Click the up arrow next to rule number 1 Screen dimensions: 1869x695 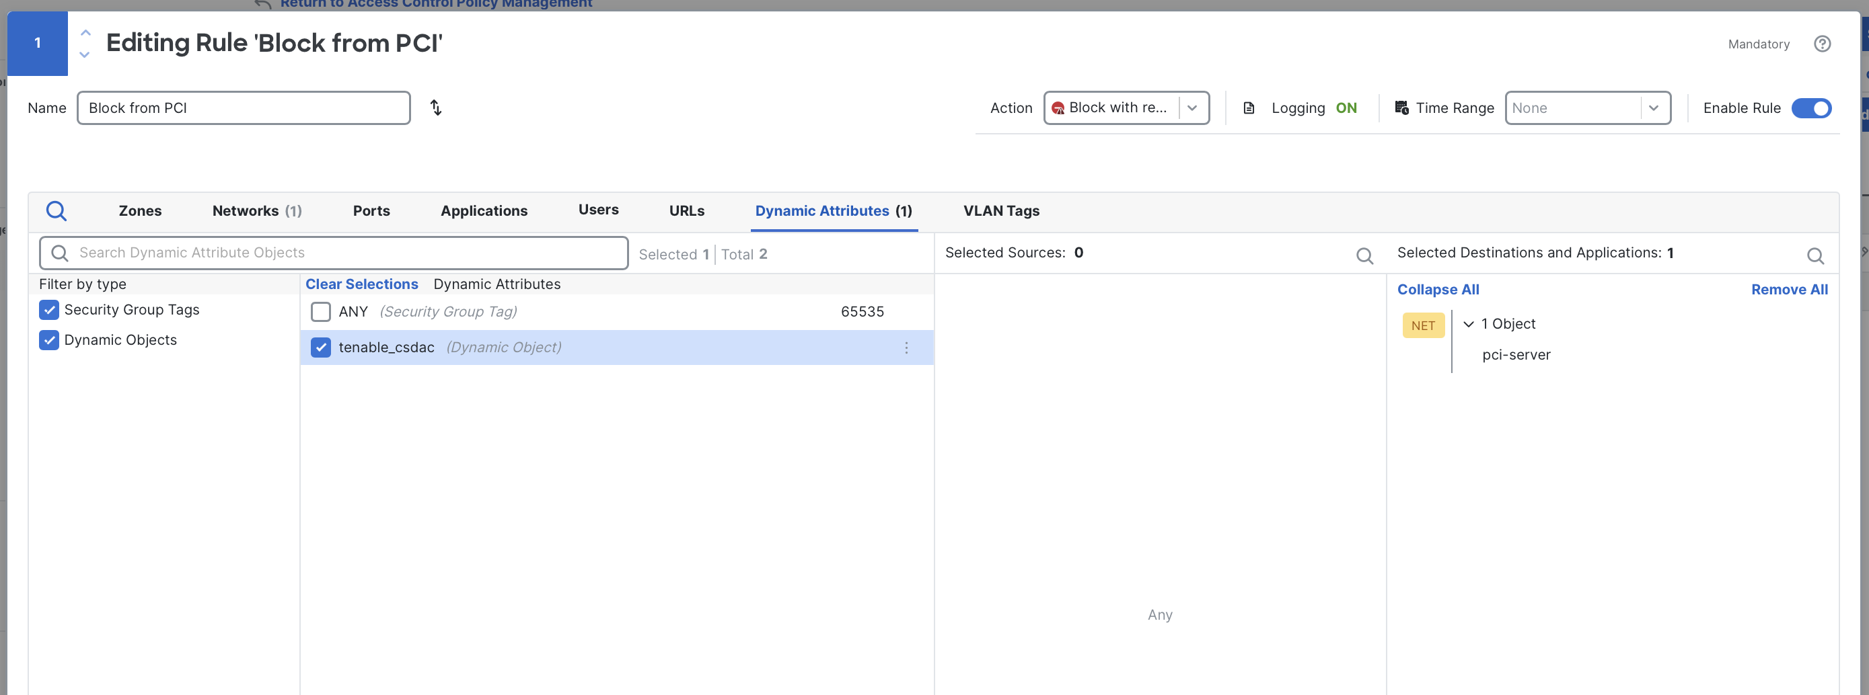pyautogui.click(x=85, y=32)
